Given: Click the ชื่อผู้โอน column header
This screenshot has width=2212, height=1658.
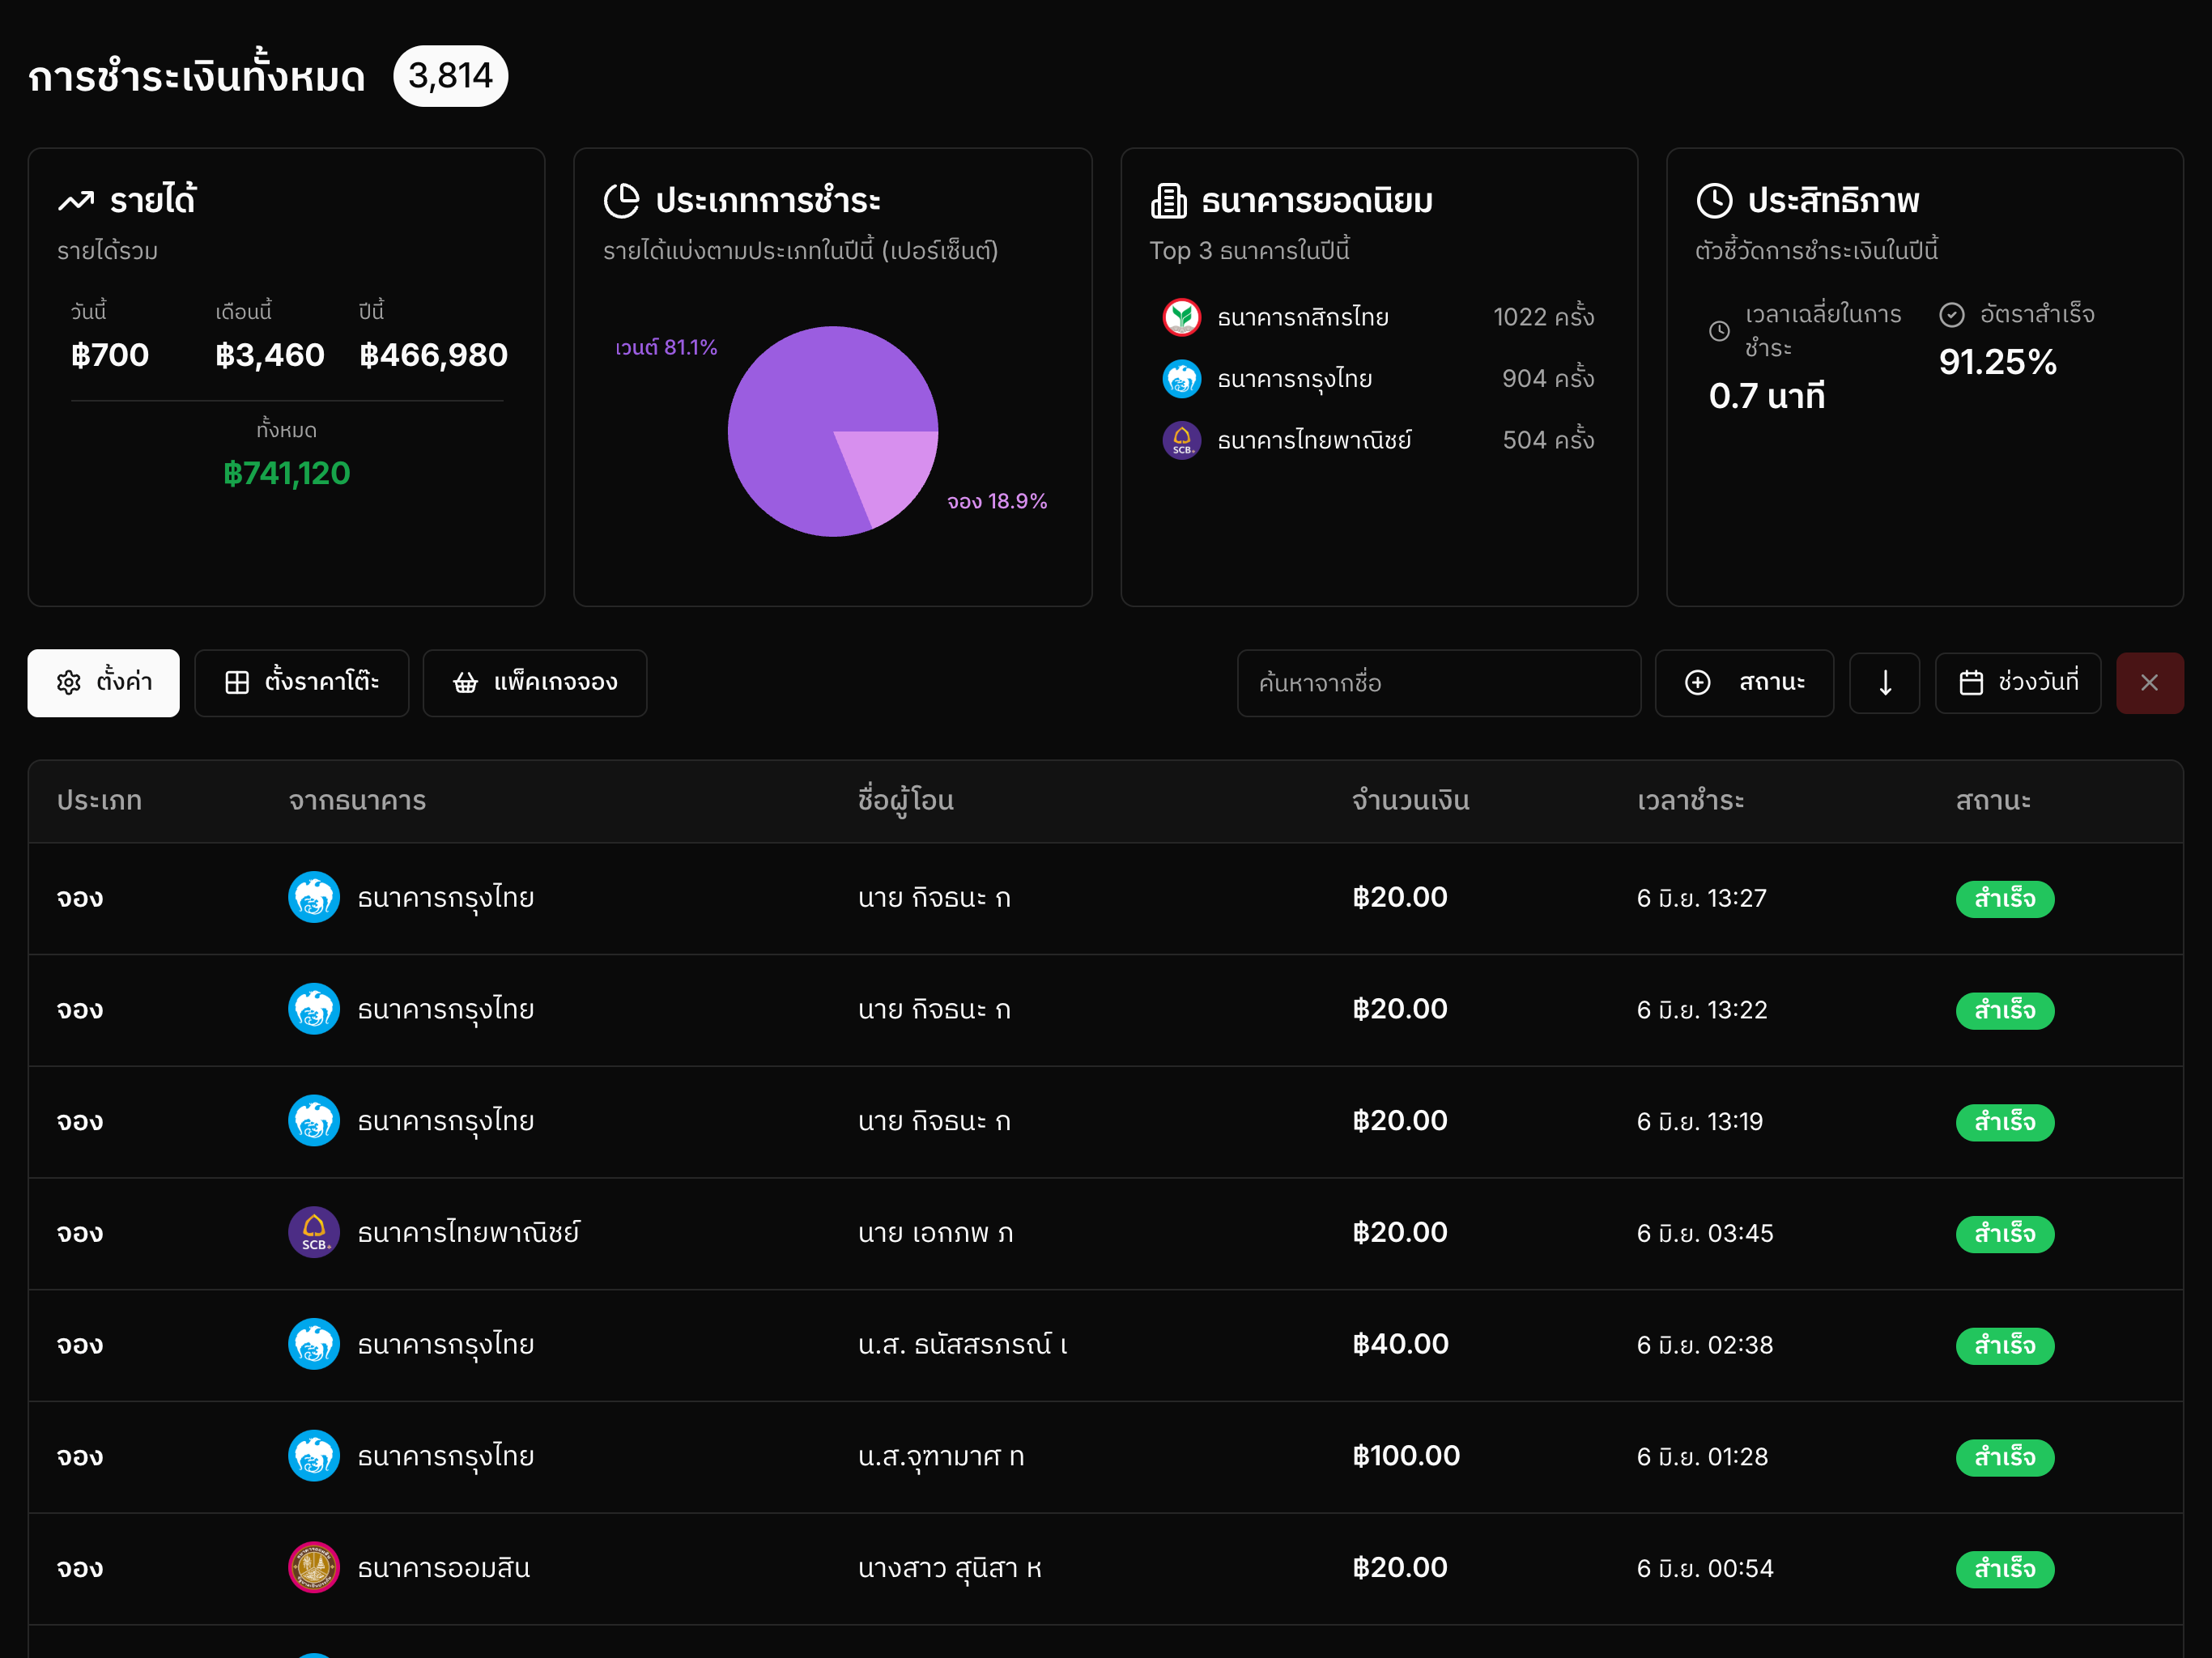Looking at the screenshot, I should (x=905, y=801).
